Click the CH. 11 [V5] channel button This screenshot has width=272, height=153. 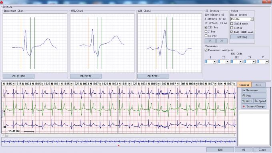point(18,76)
